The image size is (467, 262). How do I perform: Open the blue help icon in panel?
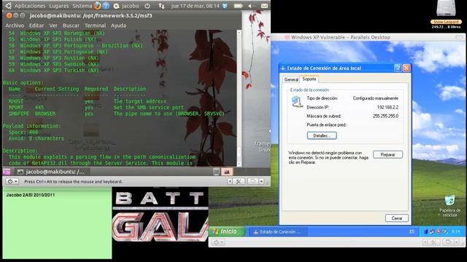point(106,6)
